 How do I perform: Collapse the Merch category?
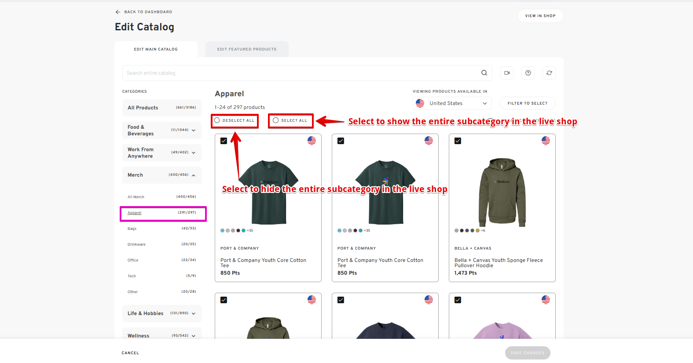193,175
